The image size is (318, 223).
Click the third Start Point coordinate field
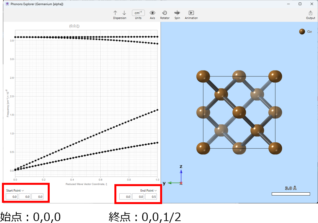tap(37, 197)
